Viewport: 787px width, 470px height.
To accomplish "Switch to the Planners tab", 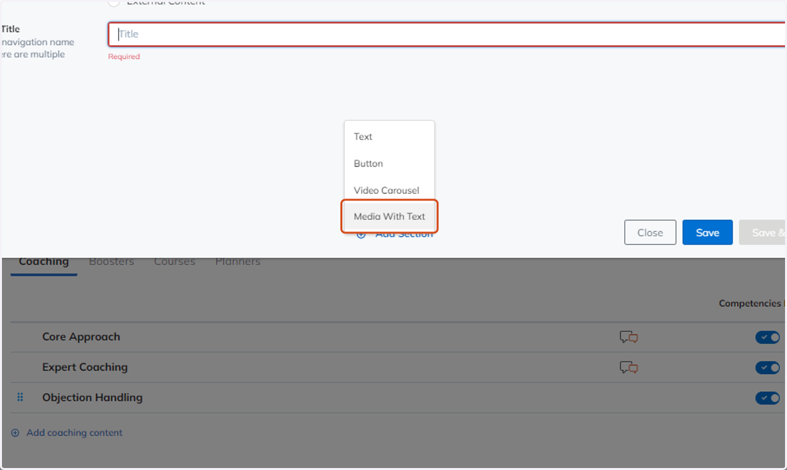I will tap(238, 262).
